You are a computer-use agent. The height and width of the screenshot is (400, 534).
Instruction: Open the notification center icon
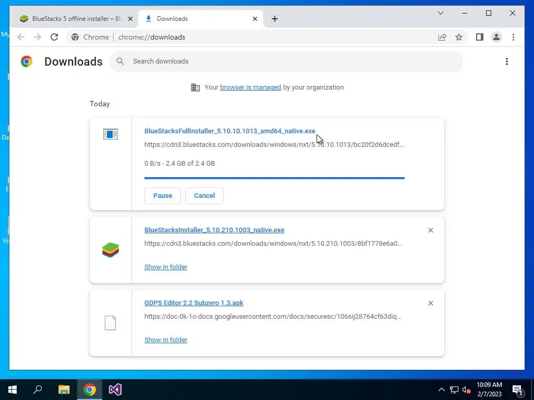517,390
